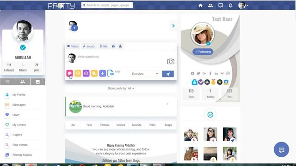
Task: Click the Pretty logo
Action: pyautogui.click(x=62, y=6)
